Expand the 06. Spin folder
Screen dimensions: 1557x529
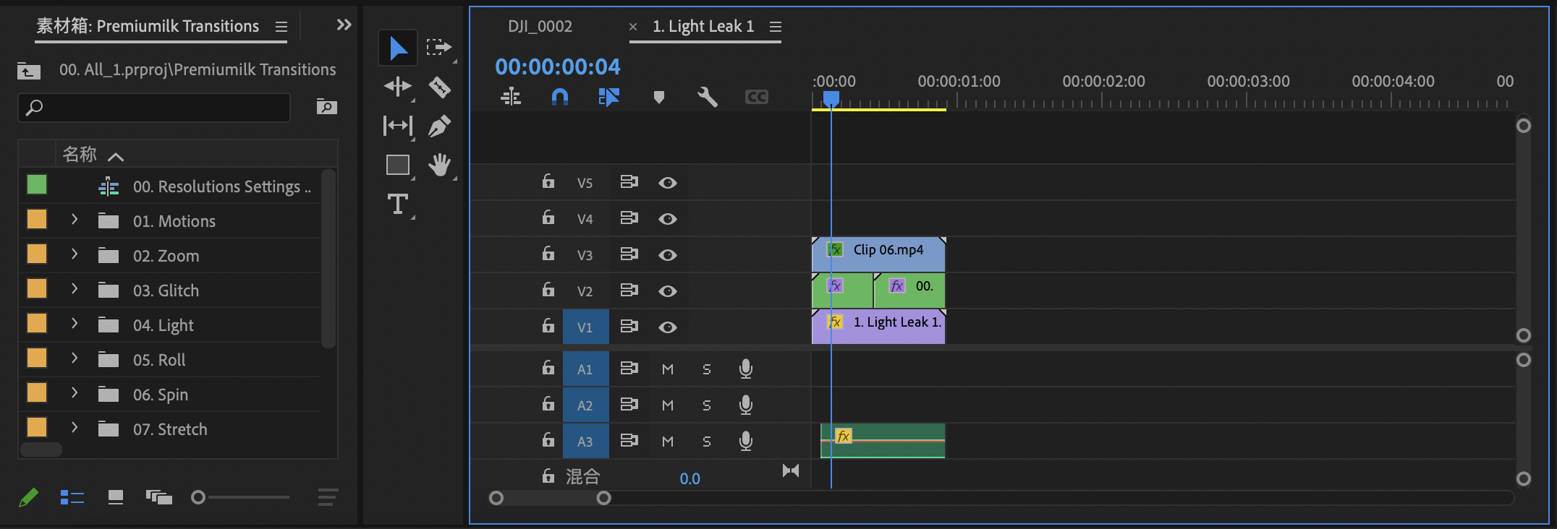[74, 393]
